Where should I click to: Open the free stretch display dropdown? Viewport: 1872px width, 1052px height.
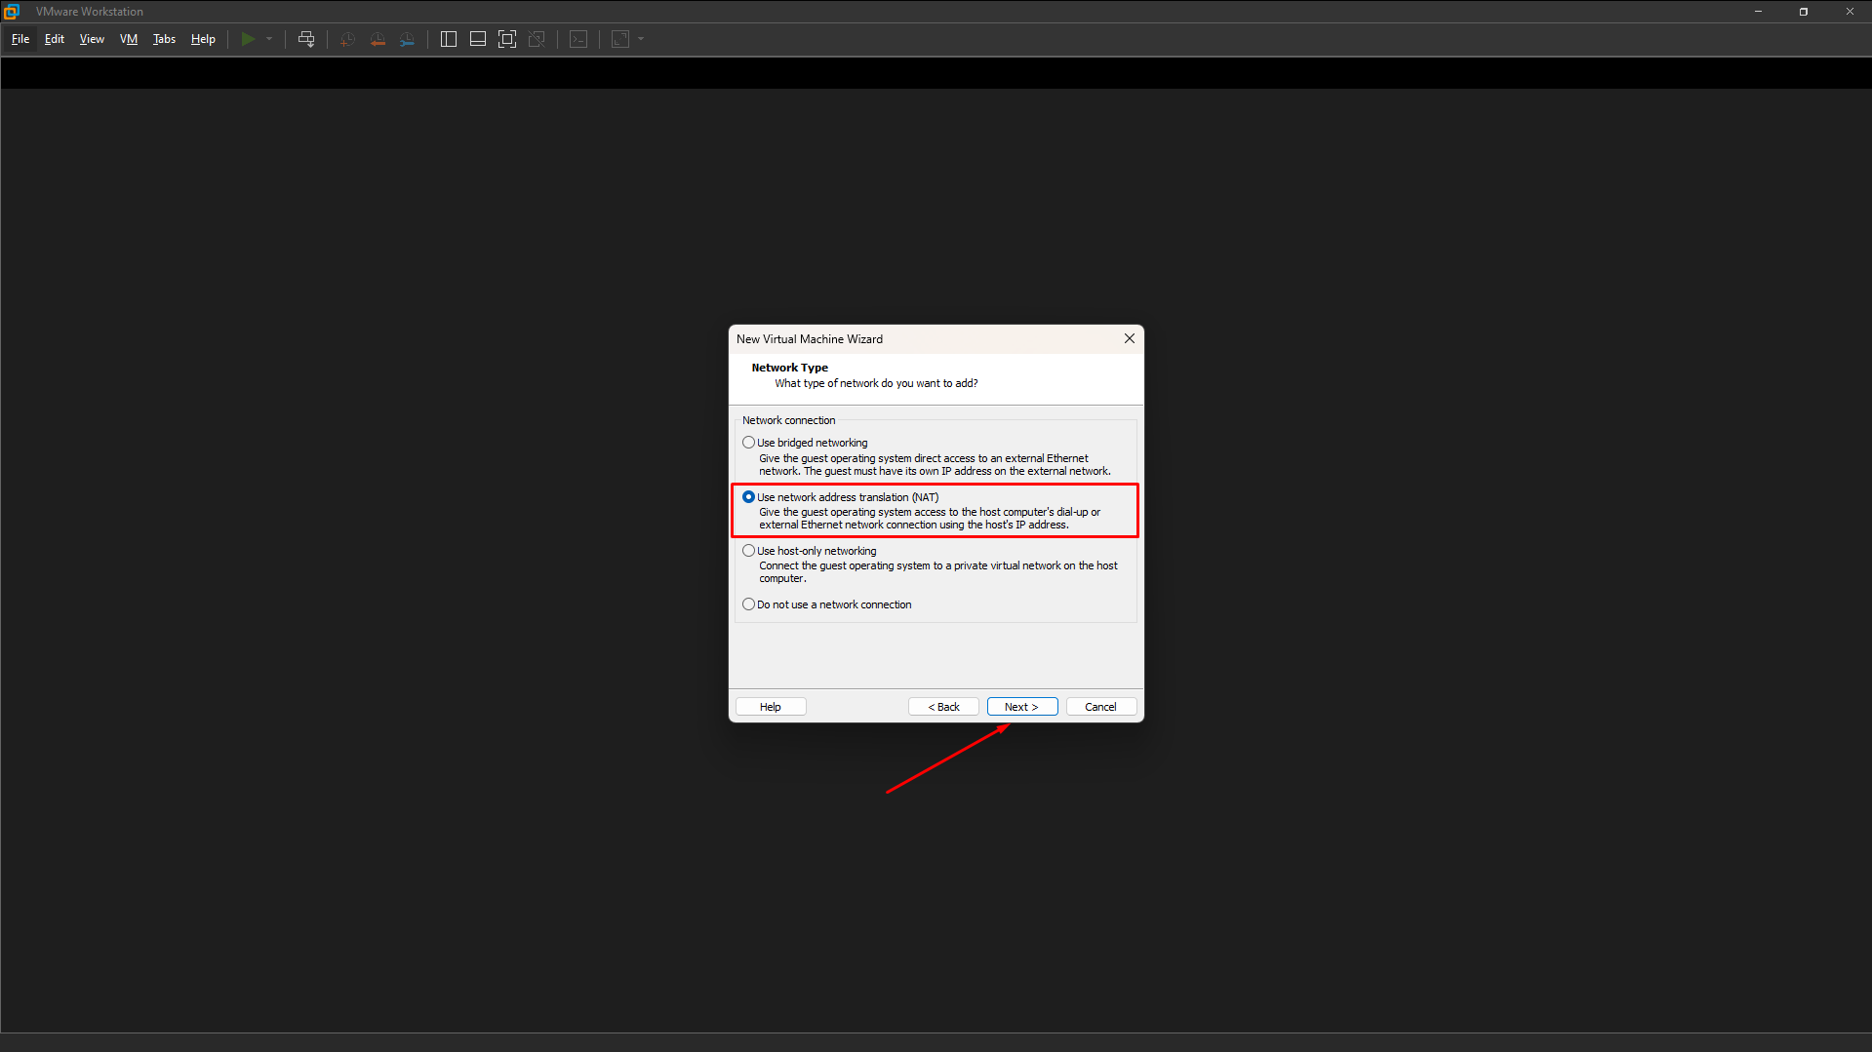(x=640, y=39)
